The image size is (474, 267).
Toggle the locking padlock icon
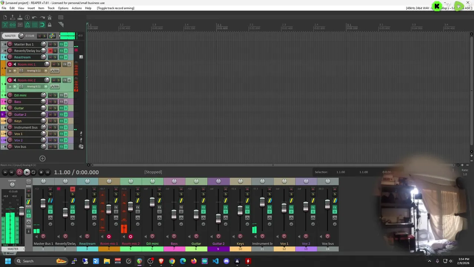(50, 25)
